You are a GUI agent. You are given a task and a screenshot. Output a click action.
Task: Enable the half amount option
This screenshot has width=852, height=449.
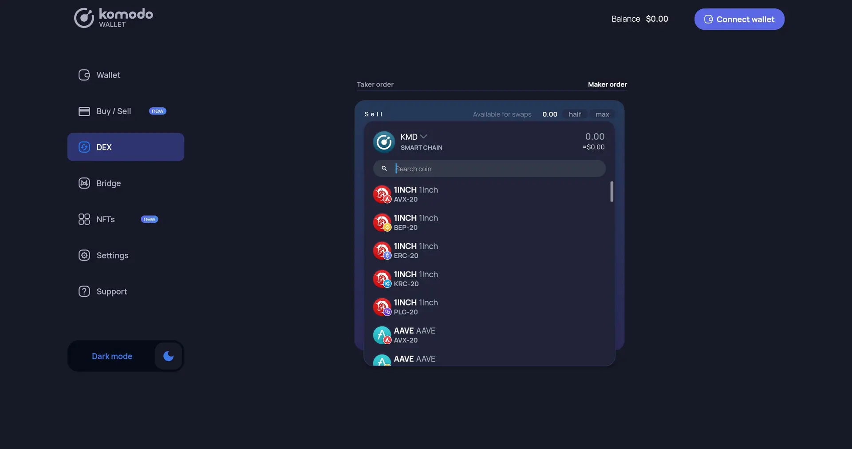tap(574, 114)
